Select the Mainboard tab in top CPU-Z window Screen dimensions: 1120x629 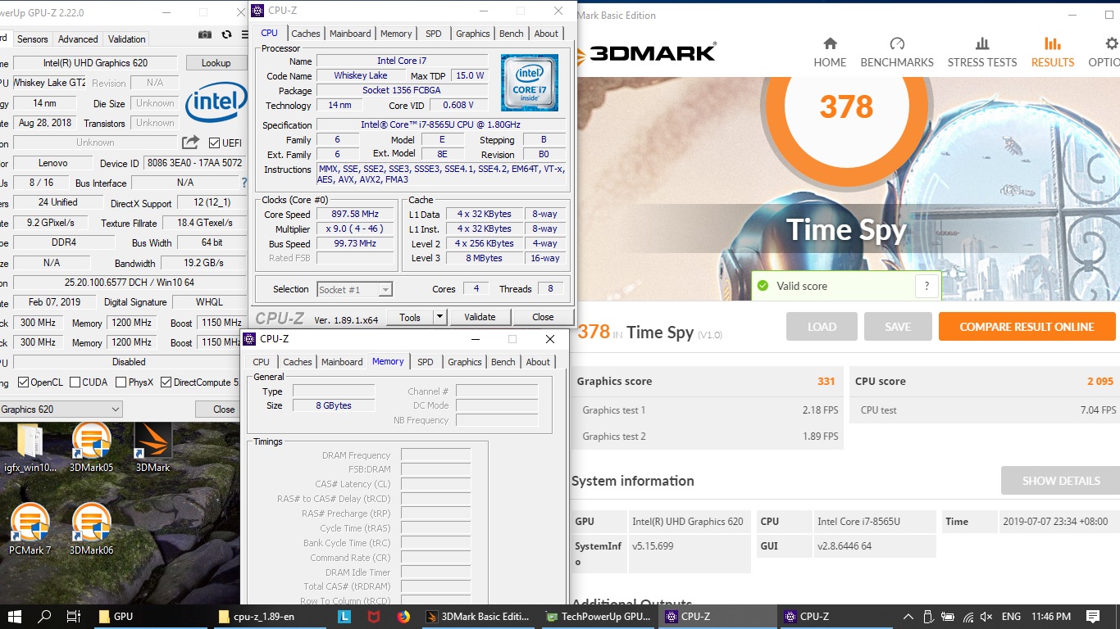(x=350, y=34)
